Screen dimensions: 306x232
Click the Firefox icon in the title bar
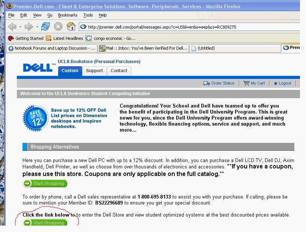click(x=9, y=6)
